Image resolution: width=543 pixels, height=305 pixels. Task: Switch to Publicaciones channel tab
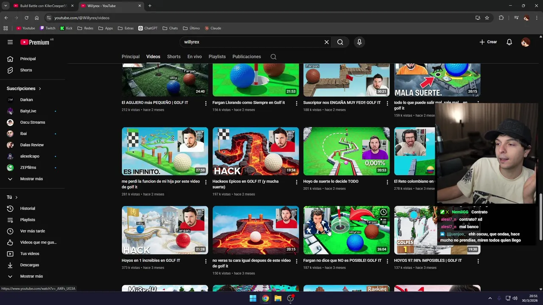tap(246, 57)
